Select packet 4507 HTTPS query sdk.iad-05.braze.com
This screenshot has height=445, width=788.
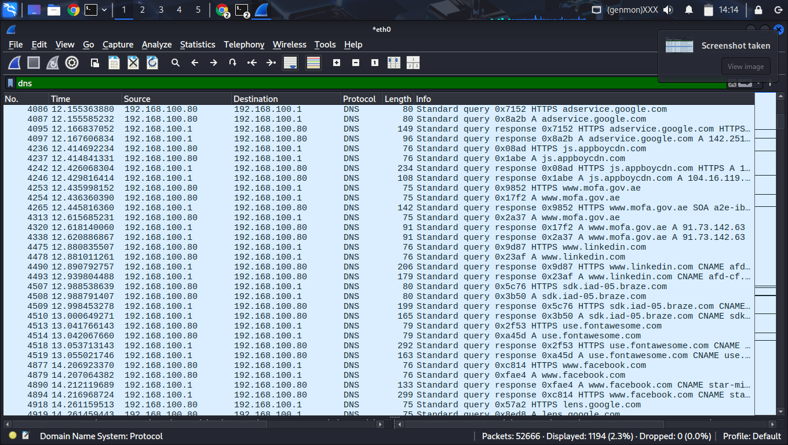click(x=379, y=287)
